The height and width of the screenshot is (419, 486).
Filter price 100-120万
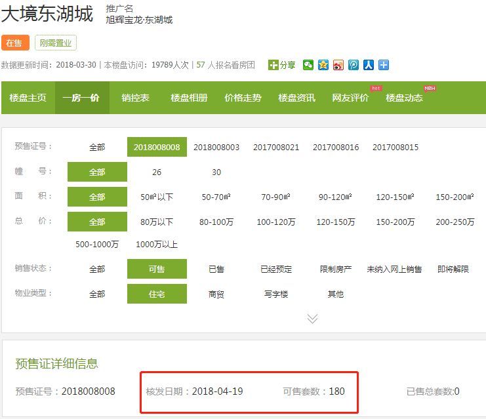(x=276, y=222)
